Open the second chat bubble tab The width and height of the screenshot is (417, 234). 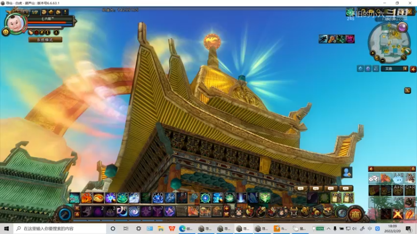[x=316, y=189]
